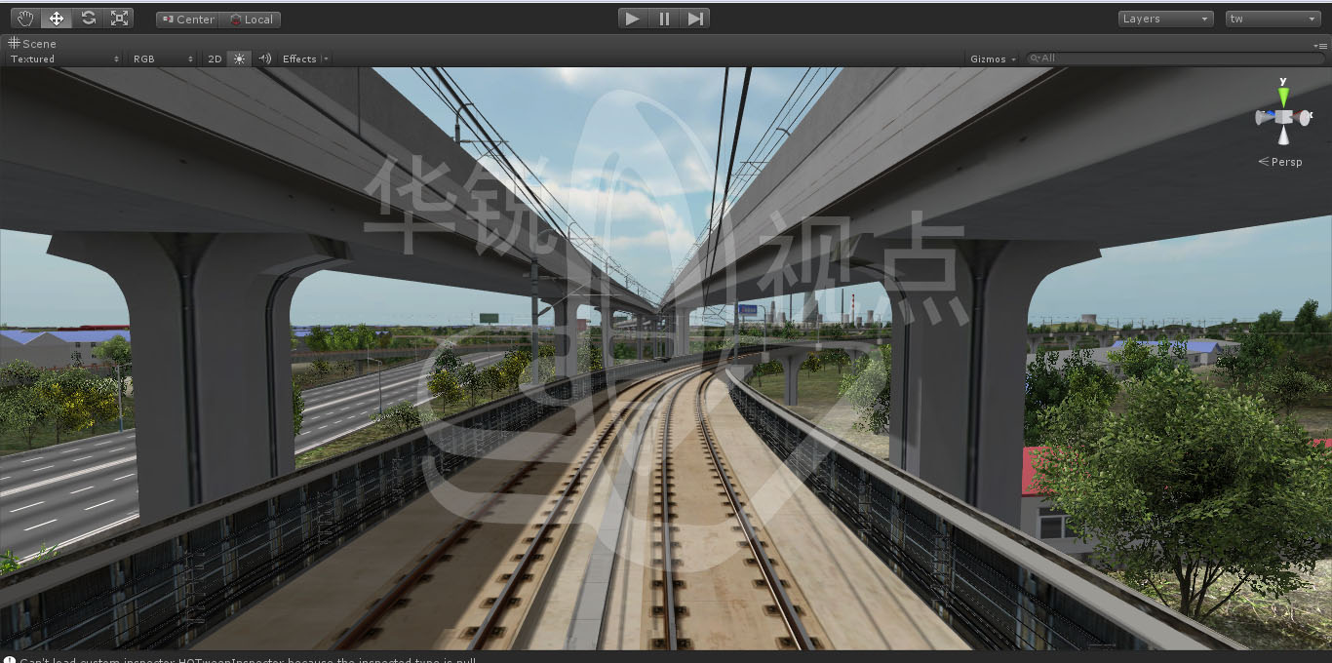The image size is (1332, 663).
Task: Select the Move transform tool
Action: (x=57, y=19)
